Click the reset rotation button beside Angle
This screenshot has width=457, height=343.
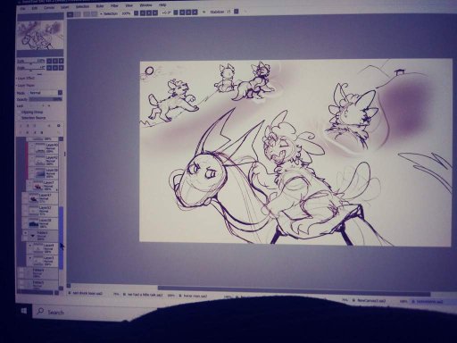pyautogui.click(x=61, y=68)
